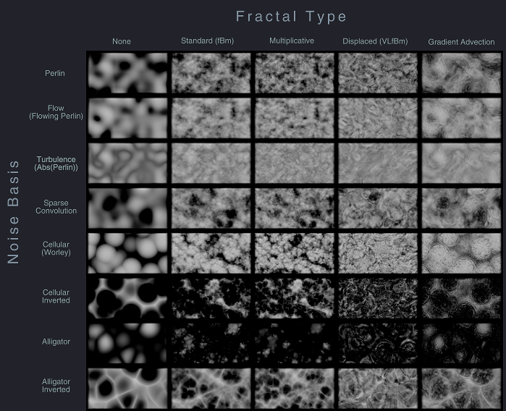The width and height of the screenshot is (506, 411).
Task: Click the Alligator row's None-column thumbnail
Action: 128,344
